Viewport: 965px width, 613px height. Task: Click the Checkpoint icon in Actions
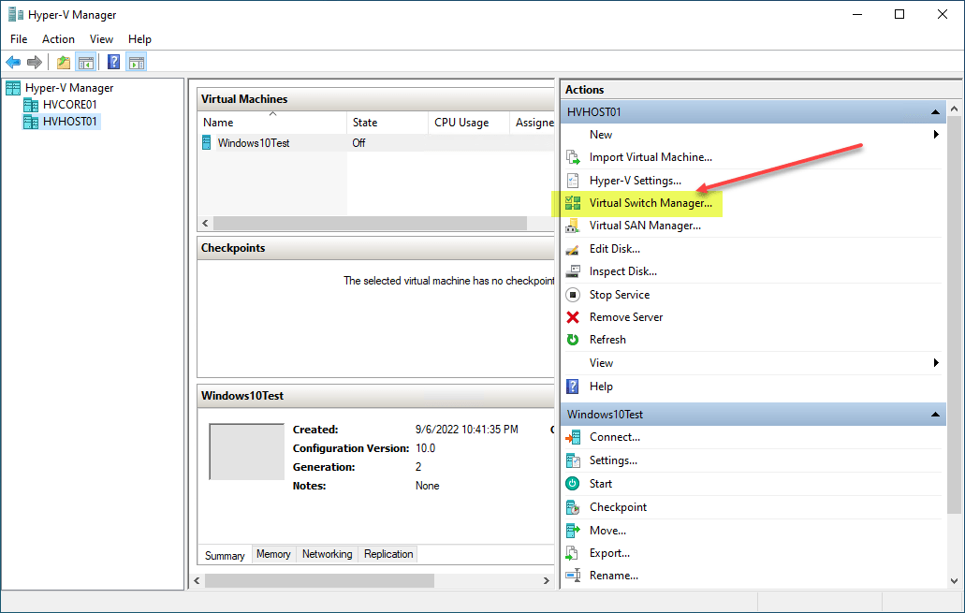[x=572, y=507]
